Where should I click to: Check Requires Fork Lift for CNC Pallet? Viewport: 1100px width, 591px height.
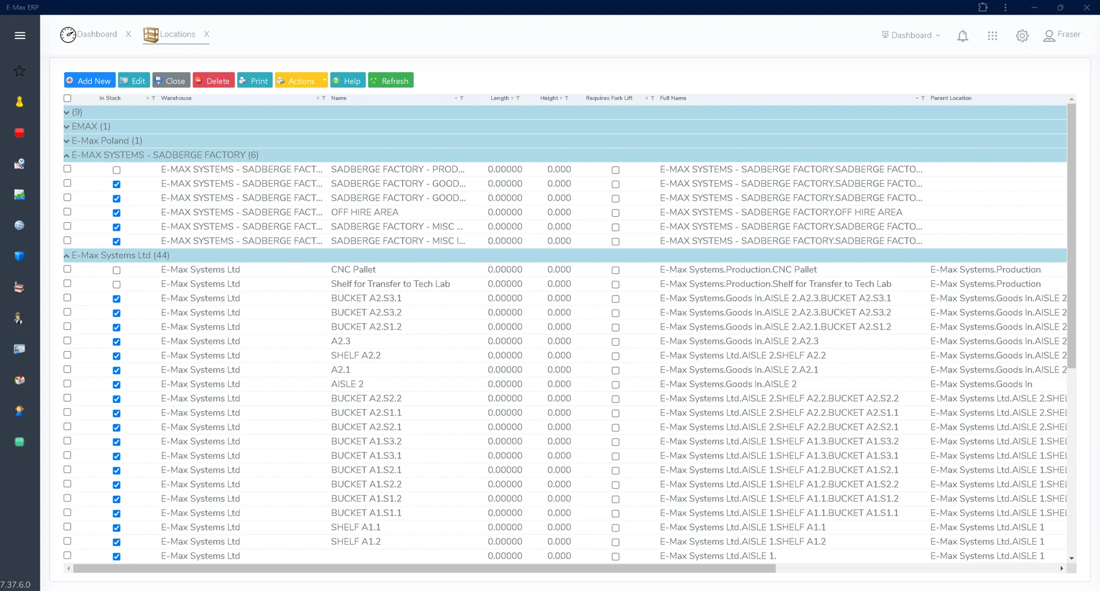(x=615, y=270)
